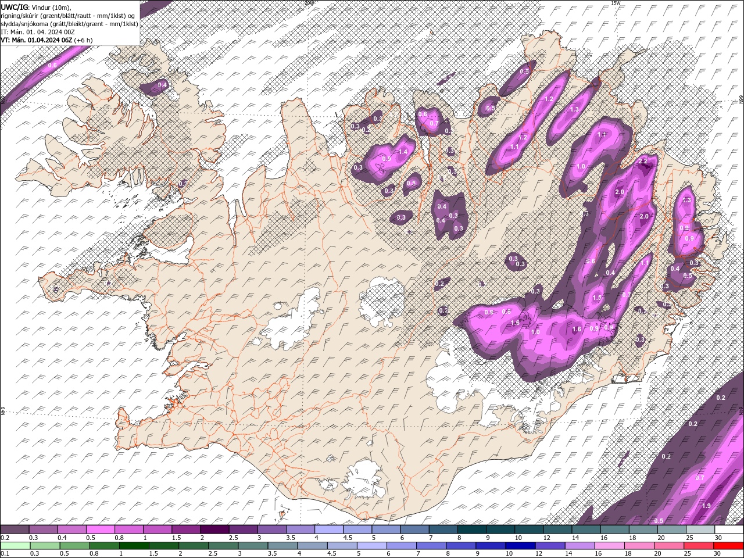Click the bright red rain swatch starting at 30

pyautogui.click(x=728, y=546)
